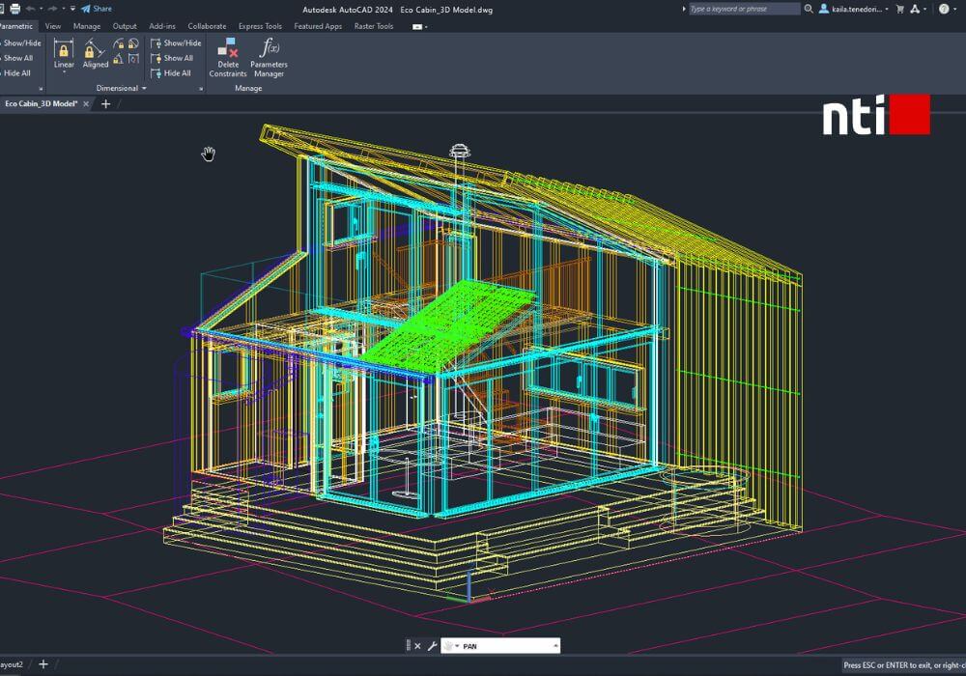Add a new drawing tab with plus
966x676 pixels.
106,103
